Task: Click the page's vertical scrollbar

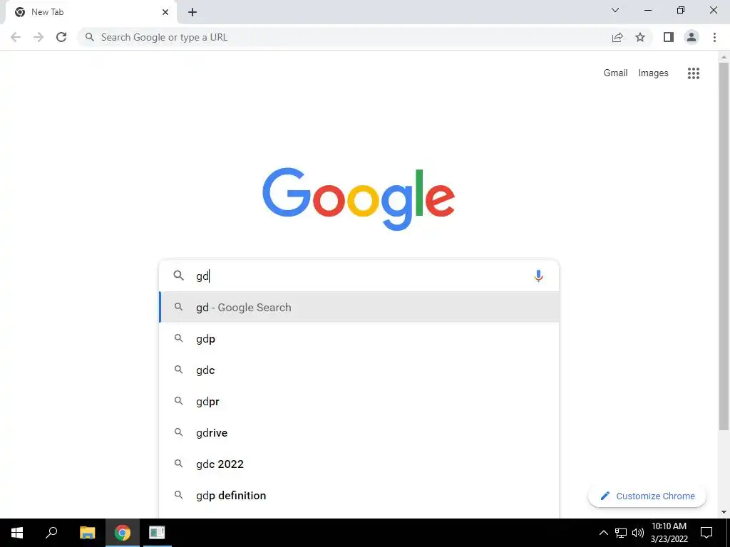Action: (x=724, y=246)
